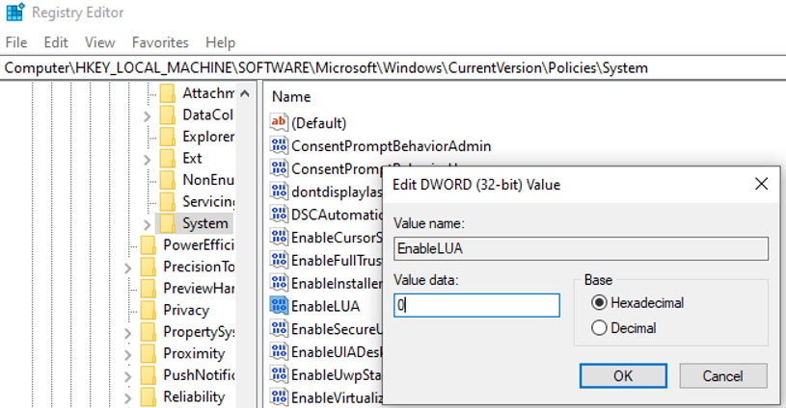This screenshot has width=786, height=408.
Task: Open the Edit menu
Action: 56,42
